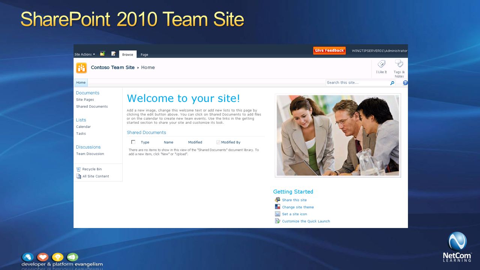This screenshot has width=480, height=270.
Task: Click the orange Contoso Team Site logo
Action: pos(81,68)
